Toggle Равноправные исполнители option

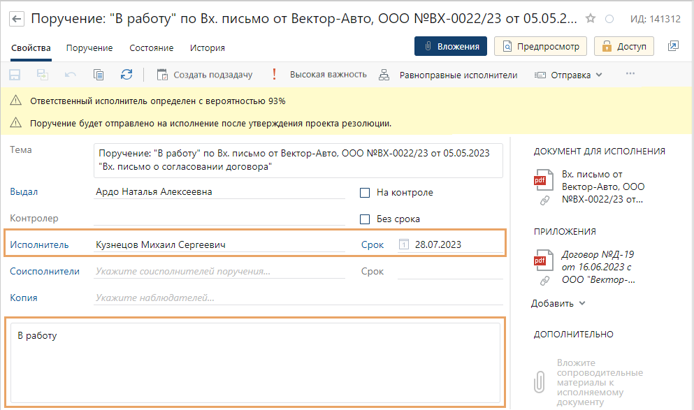click(449, 75)
